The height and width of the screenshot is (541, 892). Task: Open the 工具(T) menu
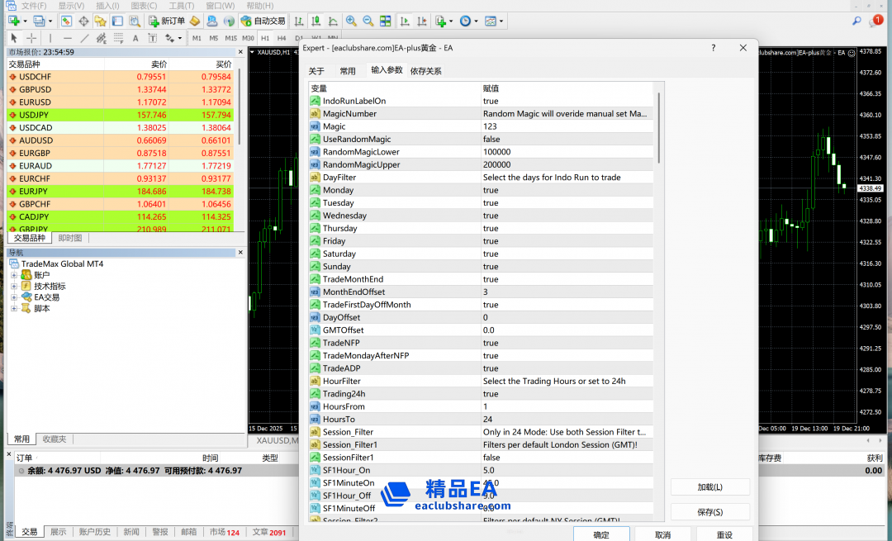[x=182, y=6]
